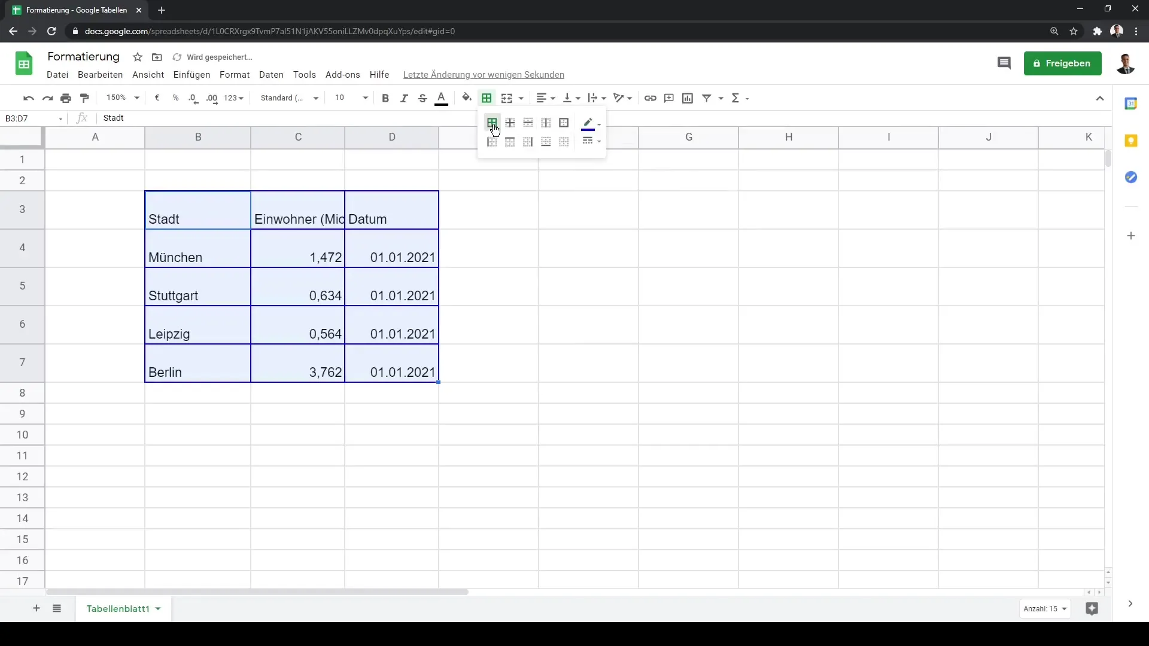Redo the last action
The height and width of the screenshot is (646, 1149).
coord(47,98)
